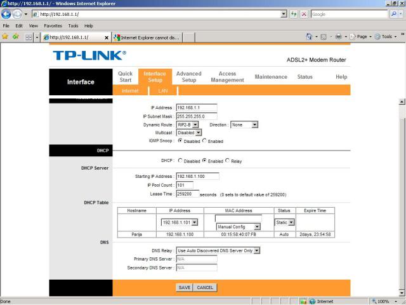The height and width of the screenshot is (305, 406).
Task: Select DHCP Disabled option
Action: click(x=180, y=161)
